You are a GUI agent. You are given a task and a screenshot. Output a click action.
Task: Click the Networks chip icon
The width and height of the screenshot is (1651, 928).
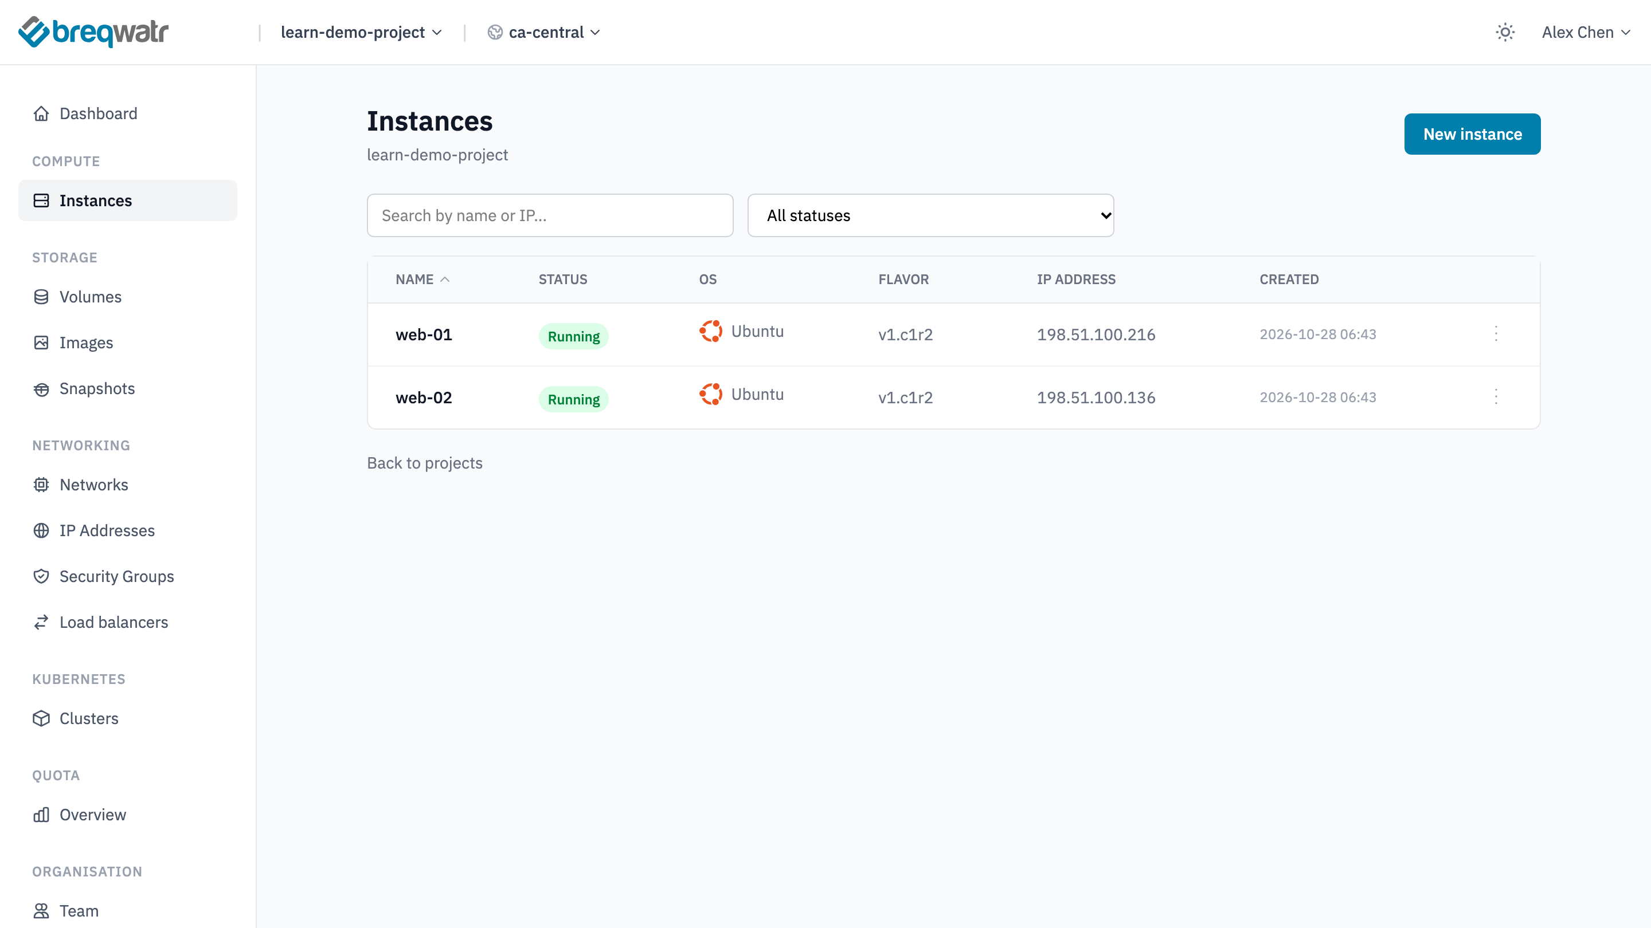click(41, 485)
